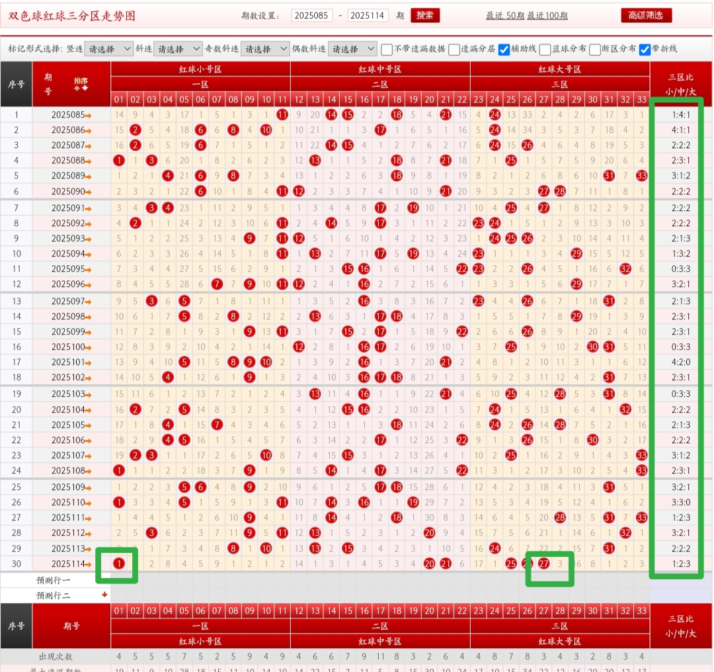Expand the 偶数斜连 dropdown
The image size is (714, 672).
coord(352,49)
